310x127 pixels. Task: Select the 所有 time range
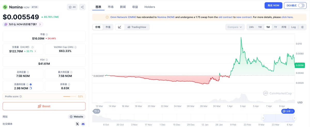284,27
